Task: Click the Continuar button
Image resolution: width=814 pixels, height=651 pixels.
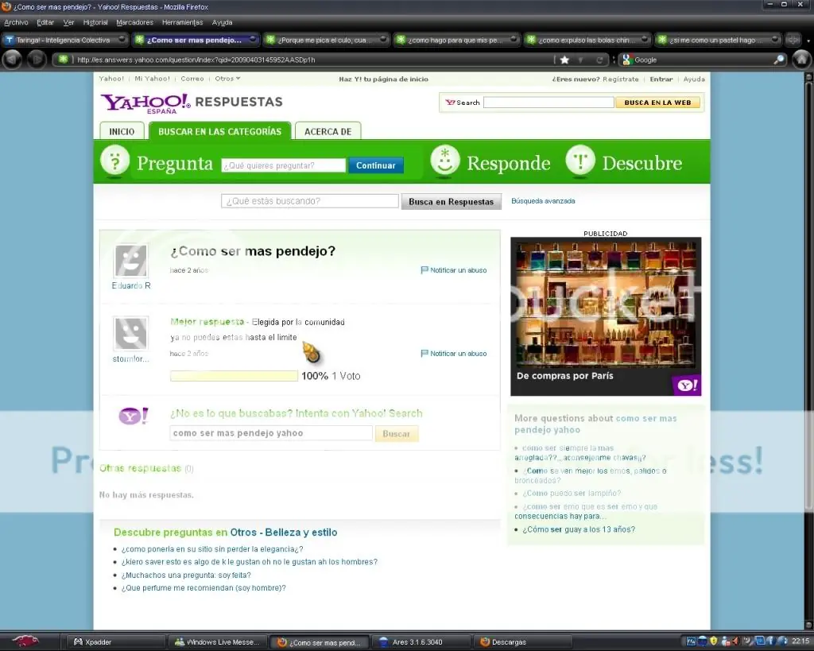Action: (x=376, y=165)
